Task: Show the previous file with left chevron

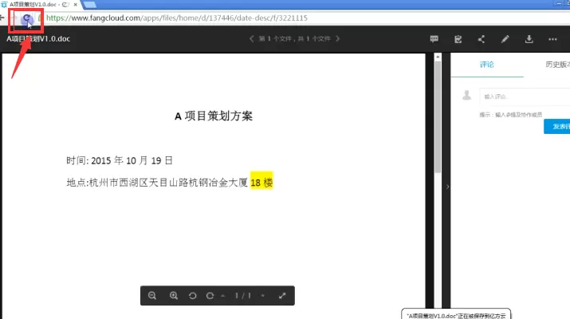Action: 252,38
